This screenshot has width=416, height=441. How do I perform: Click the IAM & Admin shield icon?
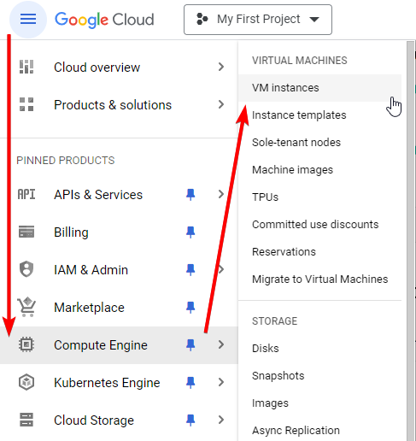[x=26, y=269]
